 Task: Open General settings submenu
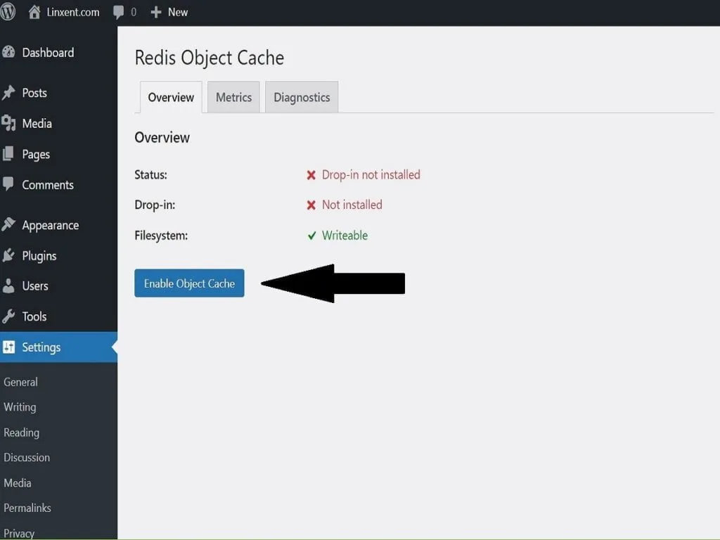[x=20, y=382]
